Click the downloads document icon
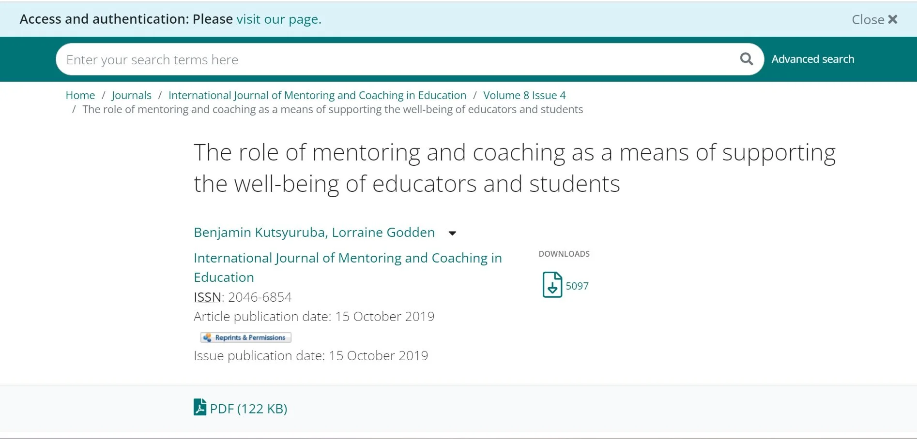 point(552,285)
